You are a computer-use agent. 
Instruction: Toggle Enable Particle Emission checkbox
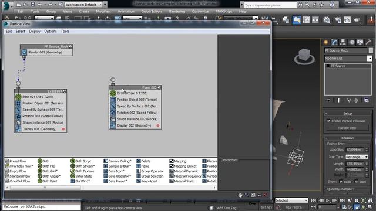(x=328, y=121)
